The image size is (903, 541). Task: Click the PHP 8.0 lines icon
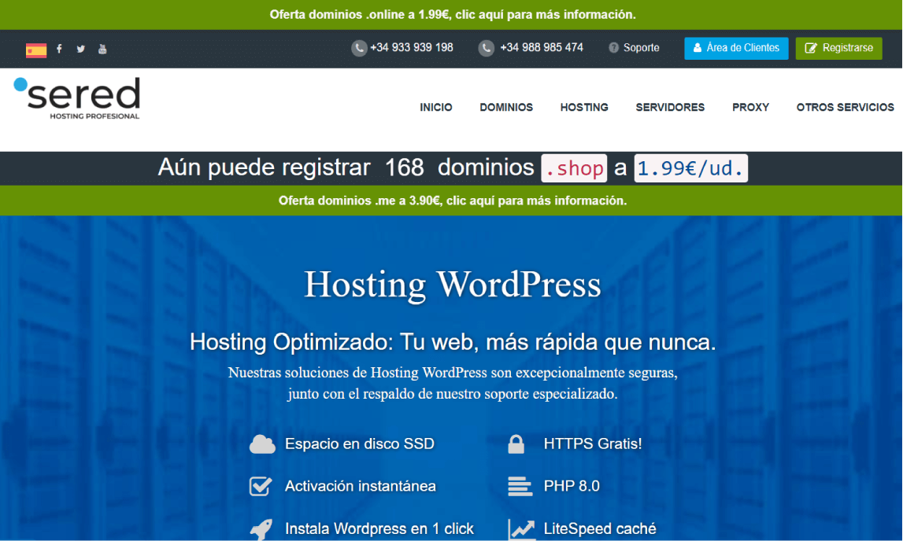[519, 486]
